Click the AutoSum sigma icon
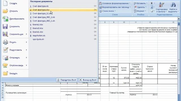 click(x=152, y=3)
